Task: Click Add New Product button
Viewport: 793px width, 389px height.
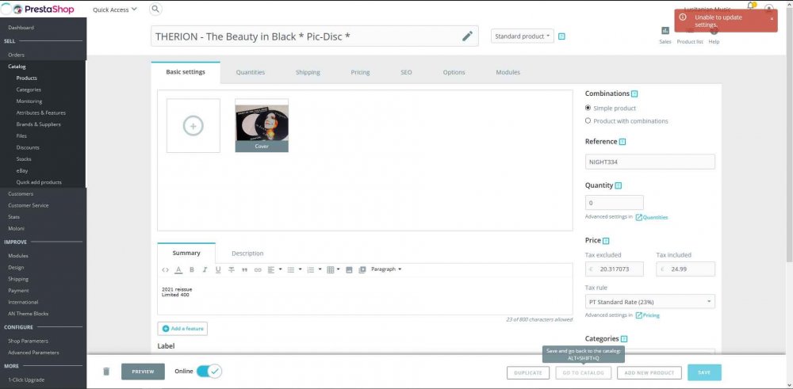Action: (x=649, y=373)
